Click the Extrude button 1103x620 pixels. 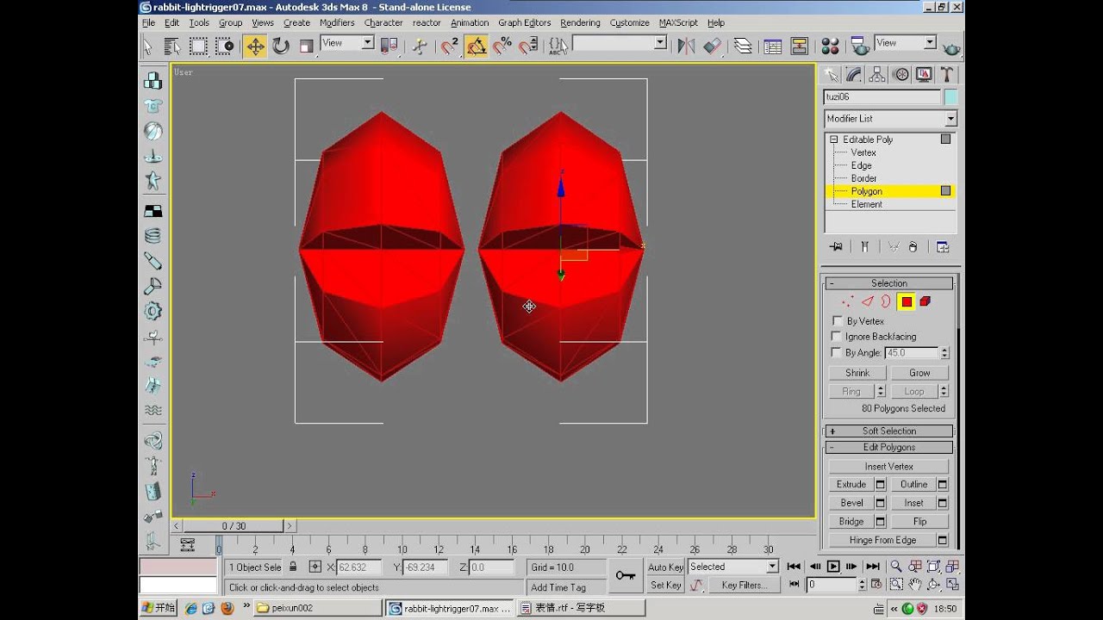point(851,485)
